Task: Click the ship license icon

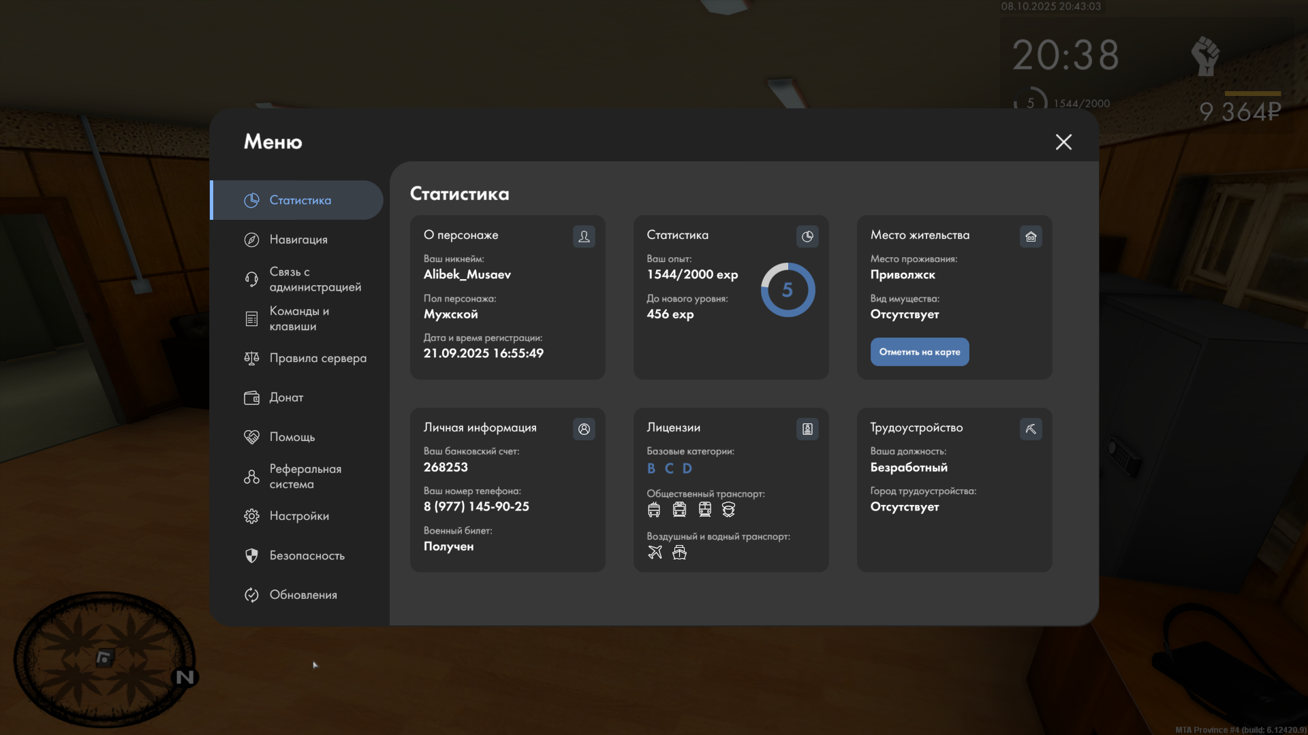Action: coord(679,552)
